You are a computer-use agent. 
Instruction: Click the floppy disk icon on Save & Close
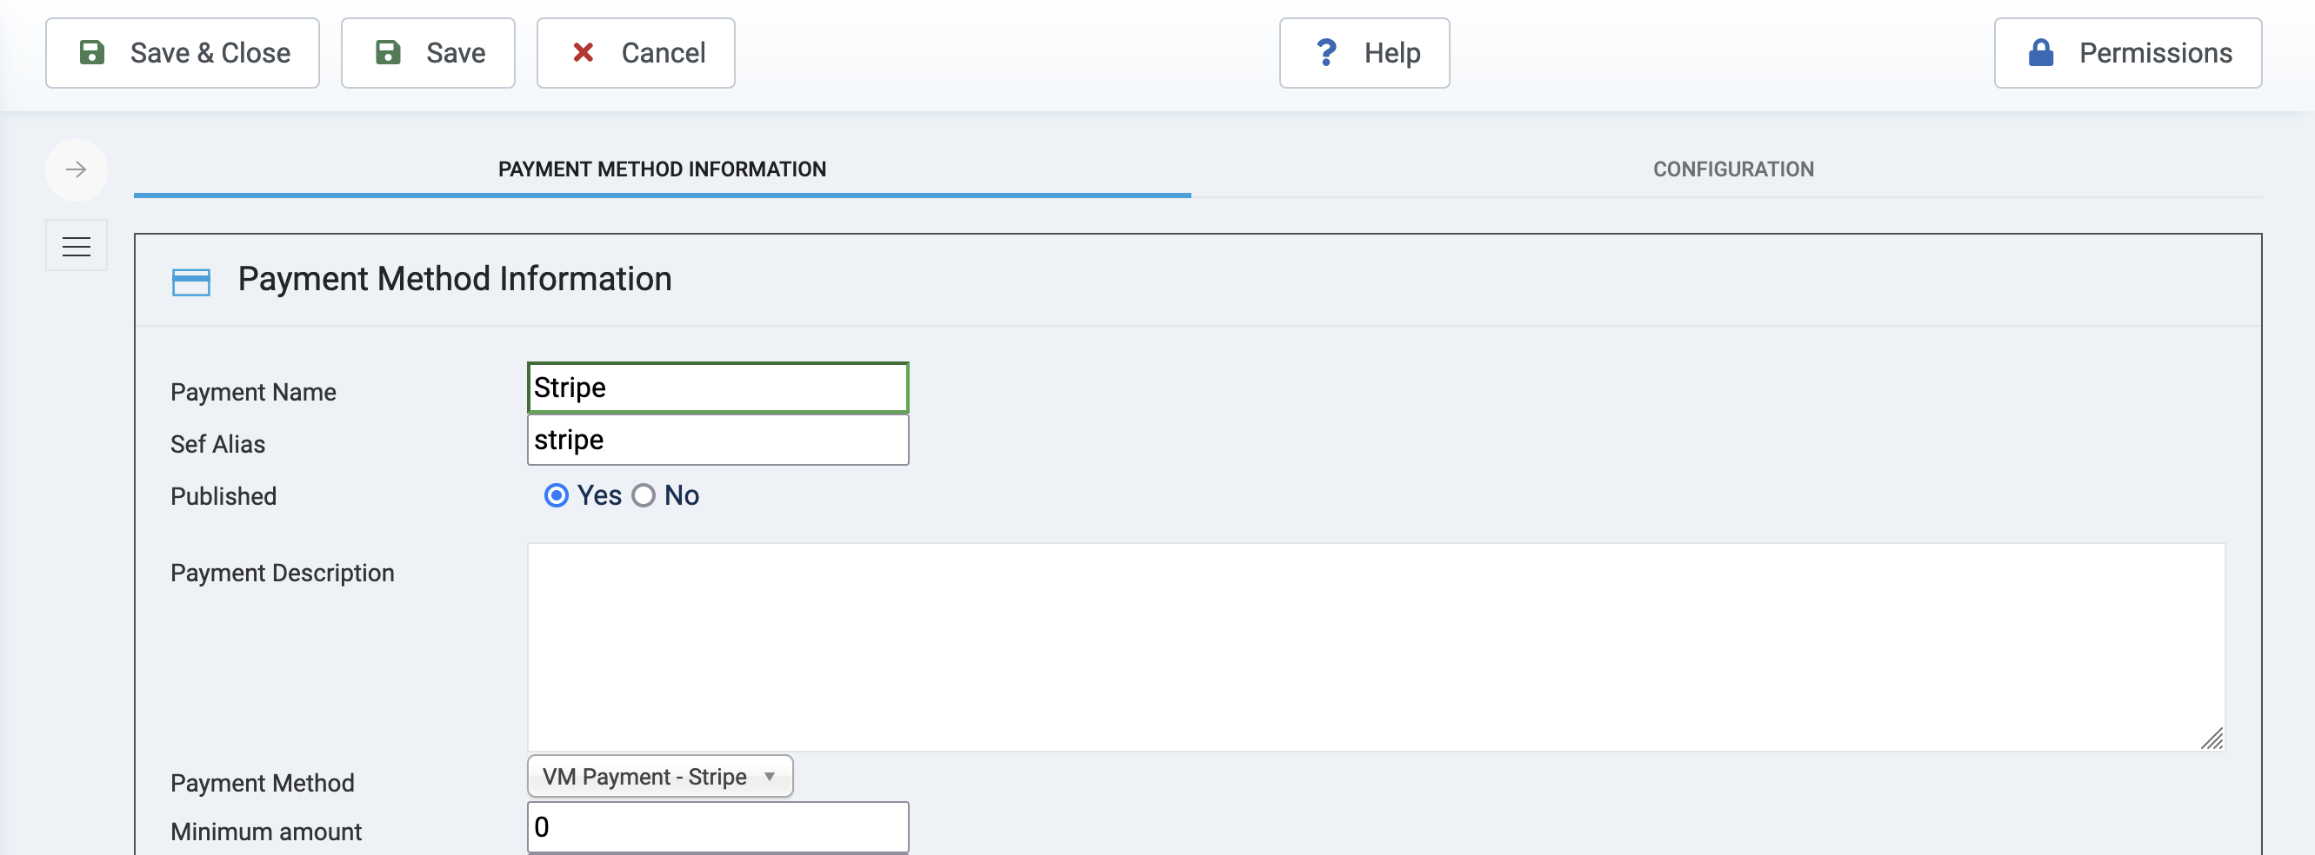[x=92, y=53]
